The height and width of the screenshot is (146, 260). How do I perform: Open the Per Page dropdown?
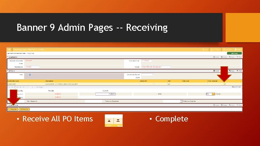click(x=33, y=87)
